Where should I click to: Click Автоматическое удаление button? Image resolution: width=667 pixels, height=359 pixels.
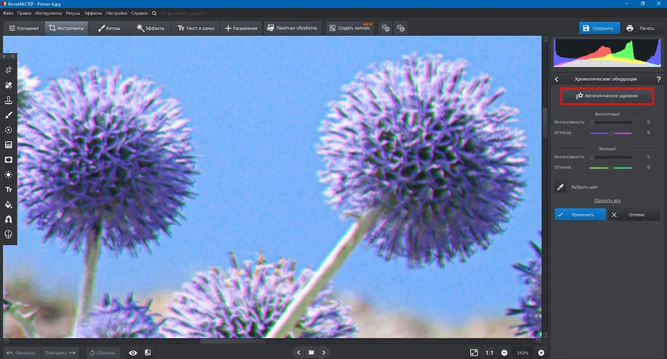pyautogui.click(x=606, y=96)
